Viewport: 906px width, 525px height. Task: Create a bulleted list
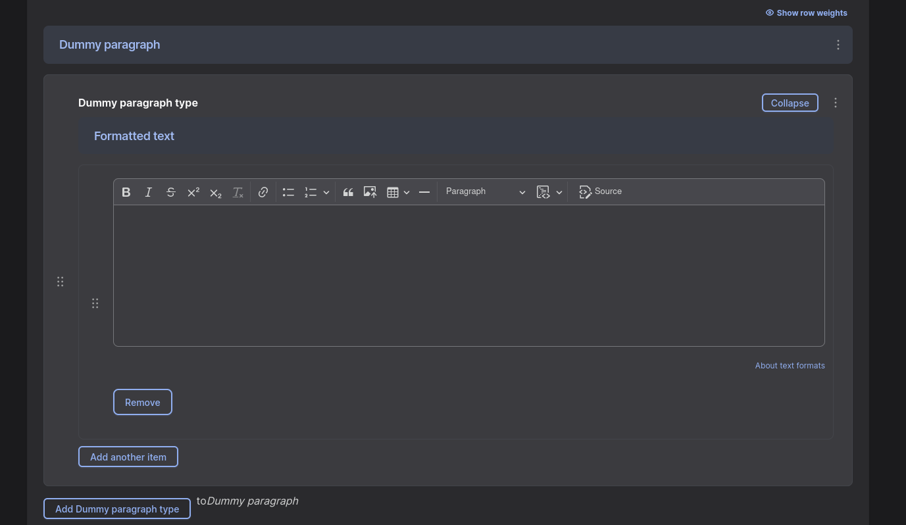pyautogui.click(x=288, y=191)
